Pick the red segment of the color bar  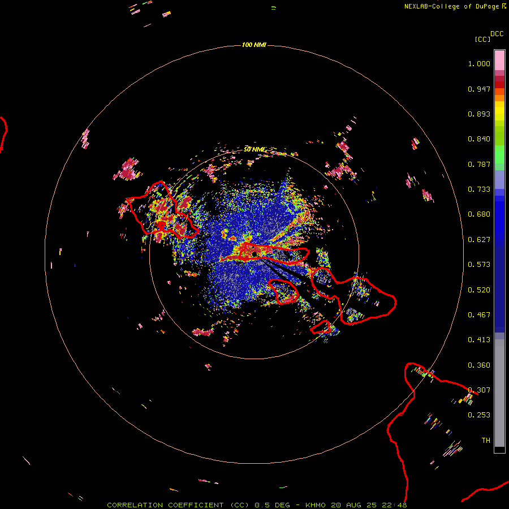pyautogui.click(x=499, y=85)
